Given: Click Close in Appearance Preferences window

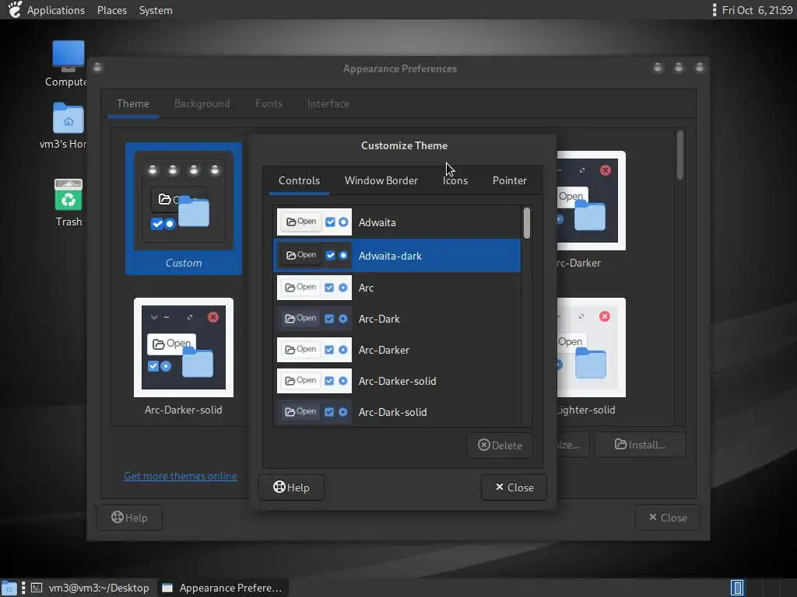Looking at the screenshot, I should (667, 518).
